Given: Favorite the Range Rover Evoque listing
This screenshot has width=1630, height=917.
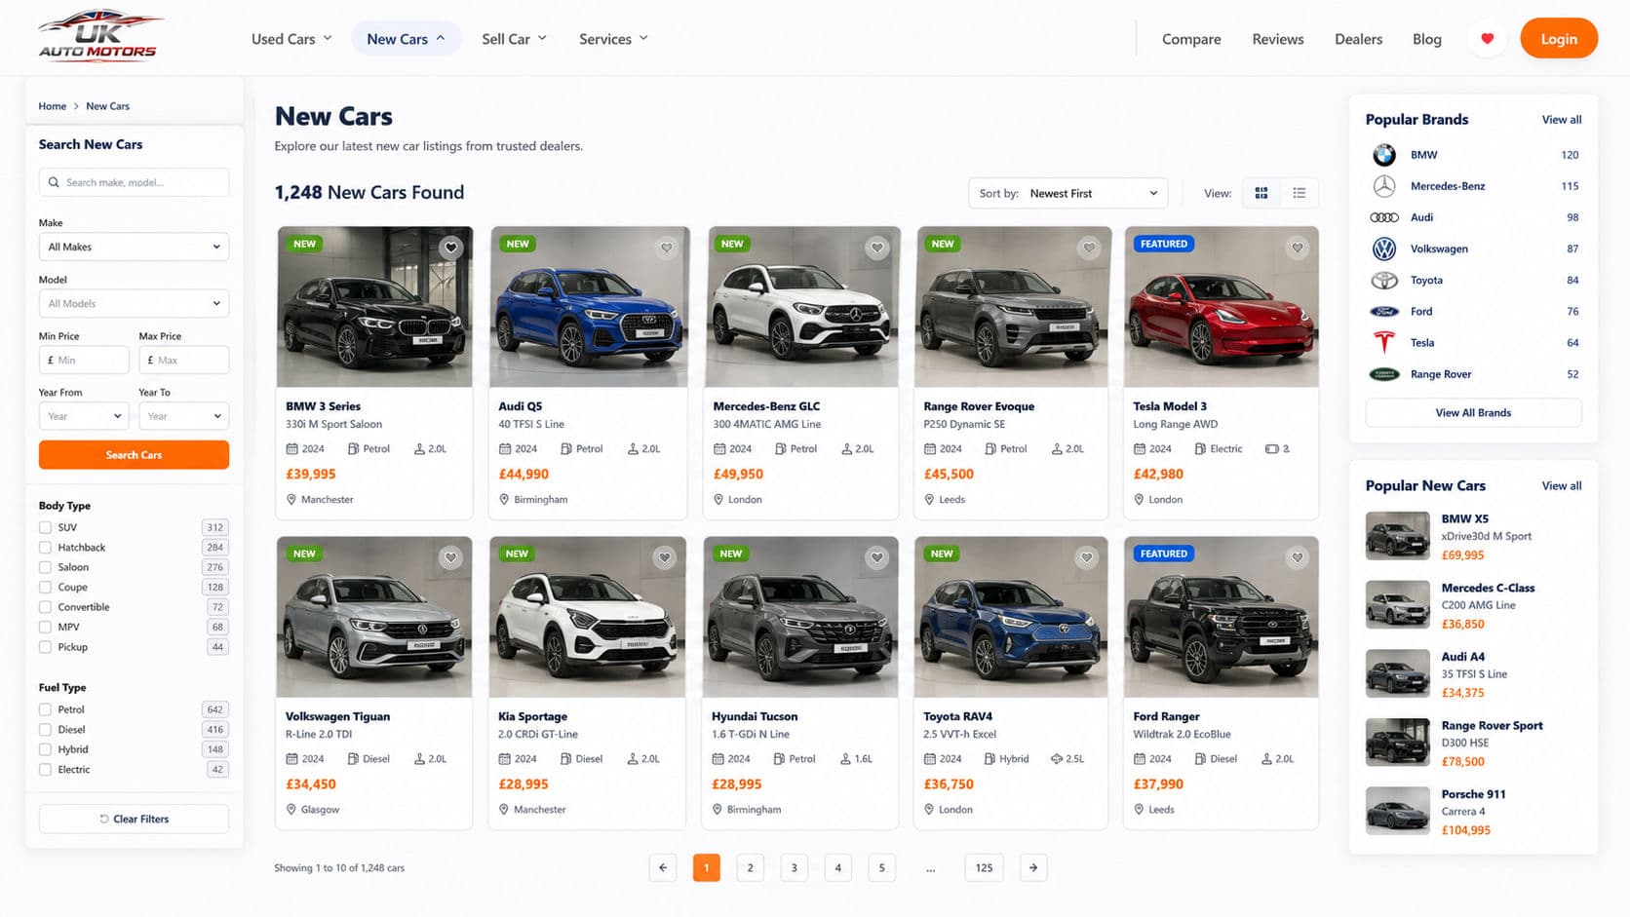Looking at the screenshot, I should [x=1089, y=248].
